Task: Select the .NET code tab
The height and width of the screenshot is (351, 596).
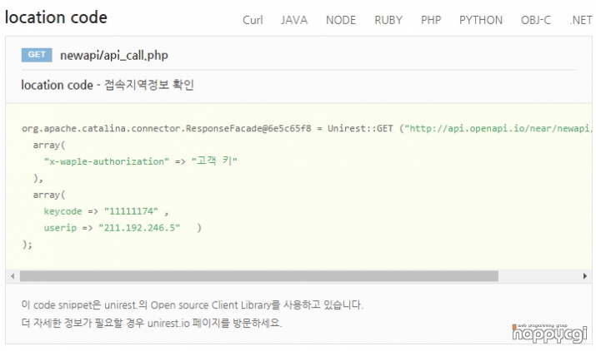Action: pyautogui.click(x=580, y=20)
